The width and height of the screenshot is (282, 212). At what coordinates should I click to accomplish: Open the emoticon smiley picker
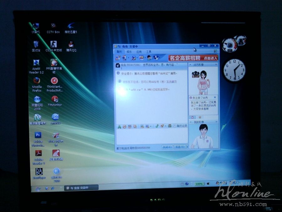click(x=124, y=127)
